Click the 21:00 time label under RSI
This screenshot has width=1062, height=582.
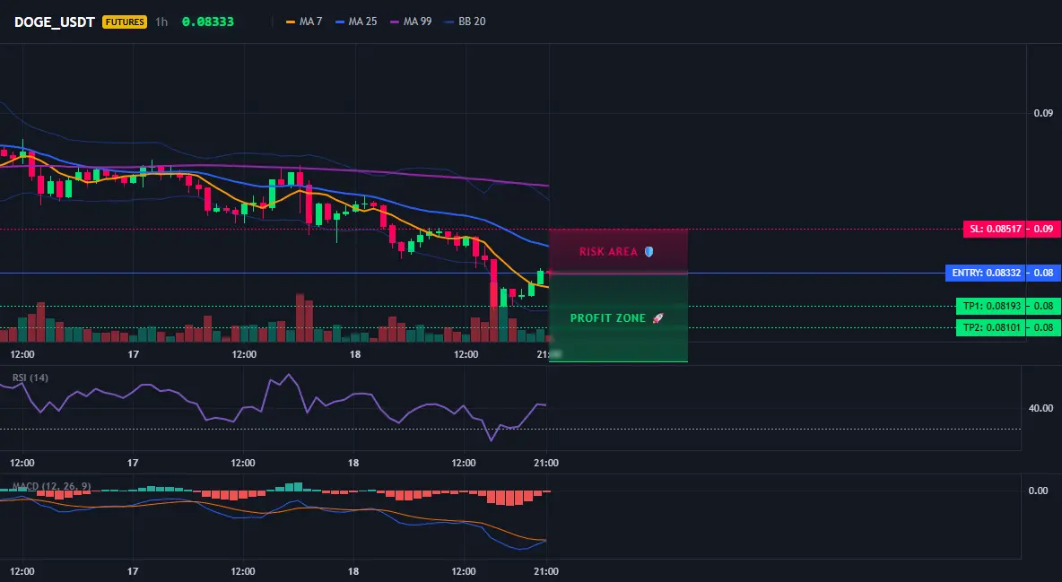[546, 463]
